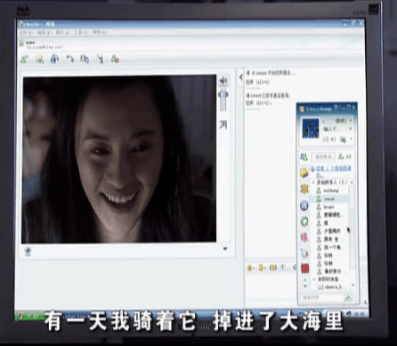
Task: Click the contact list scrollbar
Action: (x=352, y=227)
